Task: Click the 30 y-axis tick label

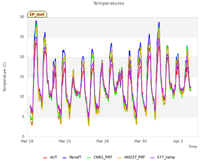Action: (22, 17)
